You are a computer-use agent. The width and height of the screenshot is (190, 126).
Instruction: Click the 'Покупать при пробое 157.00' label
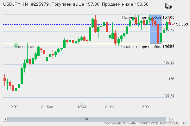click(x=148, y=17)
